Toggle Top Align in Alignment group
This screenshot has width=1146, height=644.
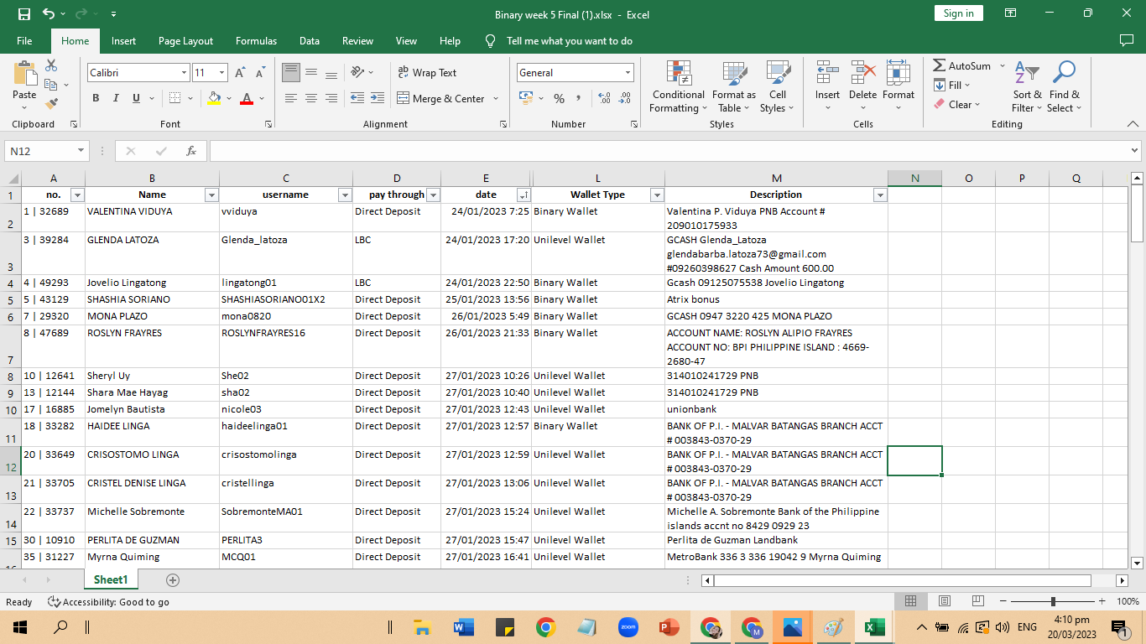[291, 73]
